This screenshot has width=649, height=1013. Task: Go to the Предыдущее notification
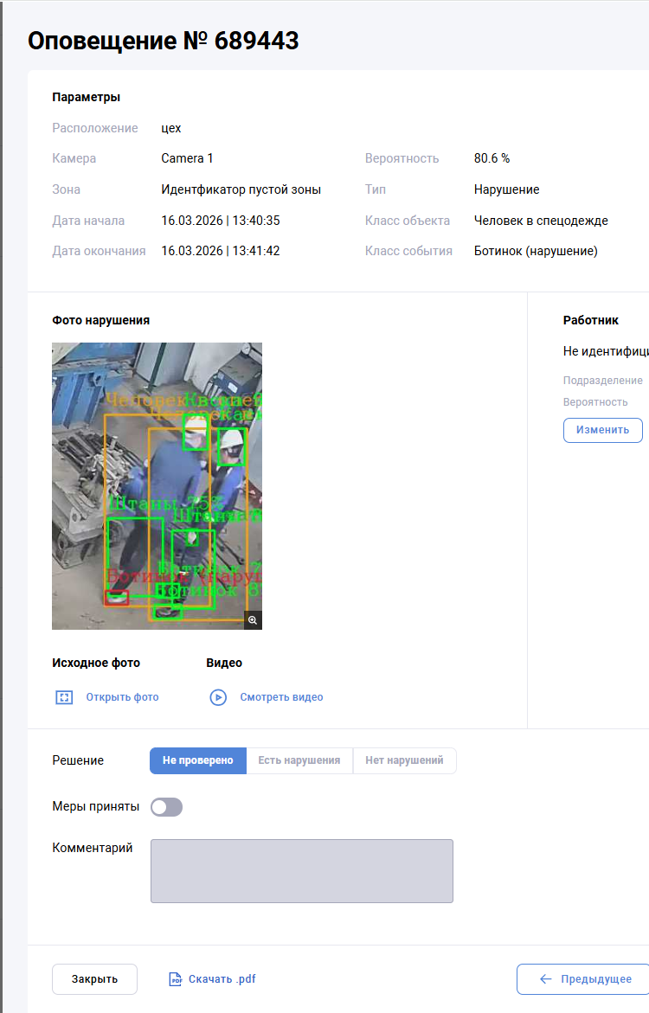595,979
